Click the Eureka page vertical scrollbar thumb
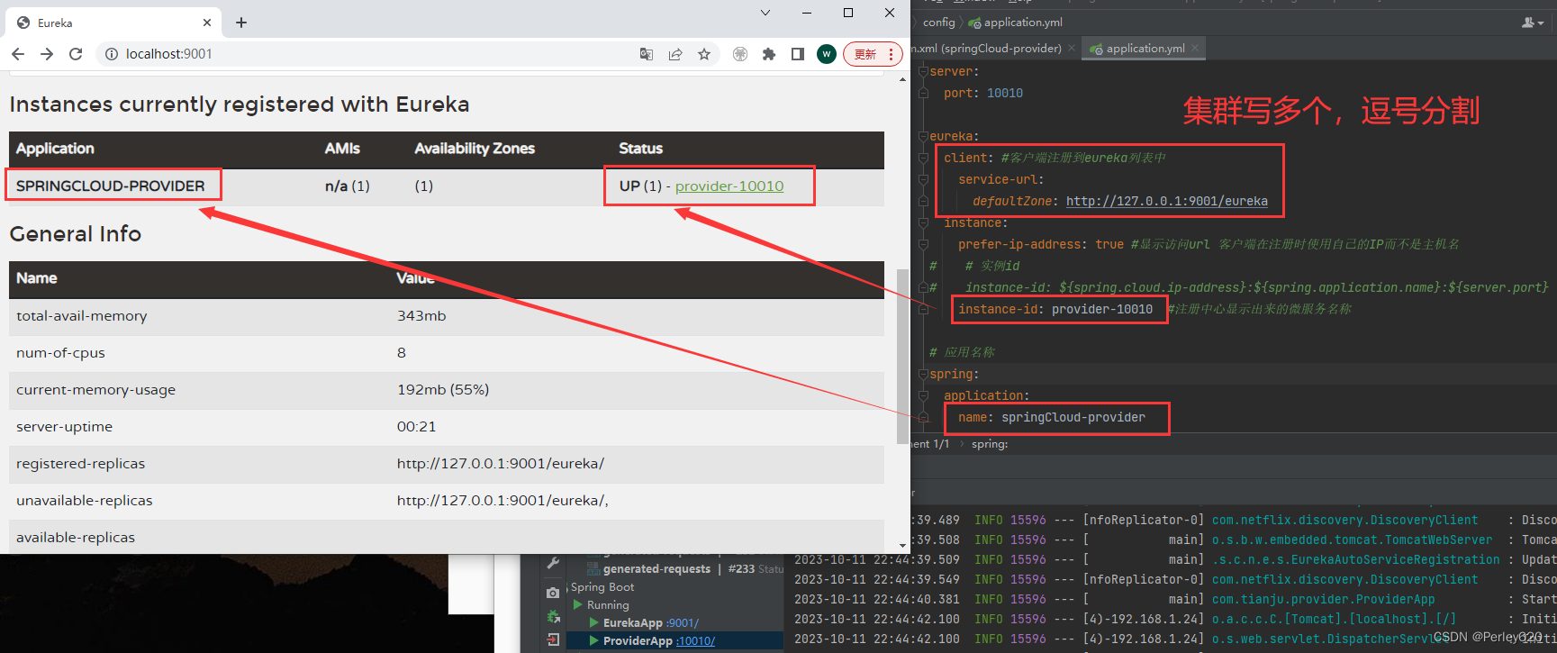Screen dimensions: 1557x653 point(902,356)
